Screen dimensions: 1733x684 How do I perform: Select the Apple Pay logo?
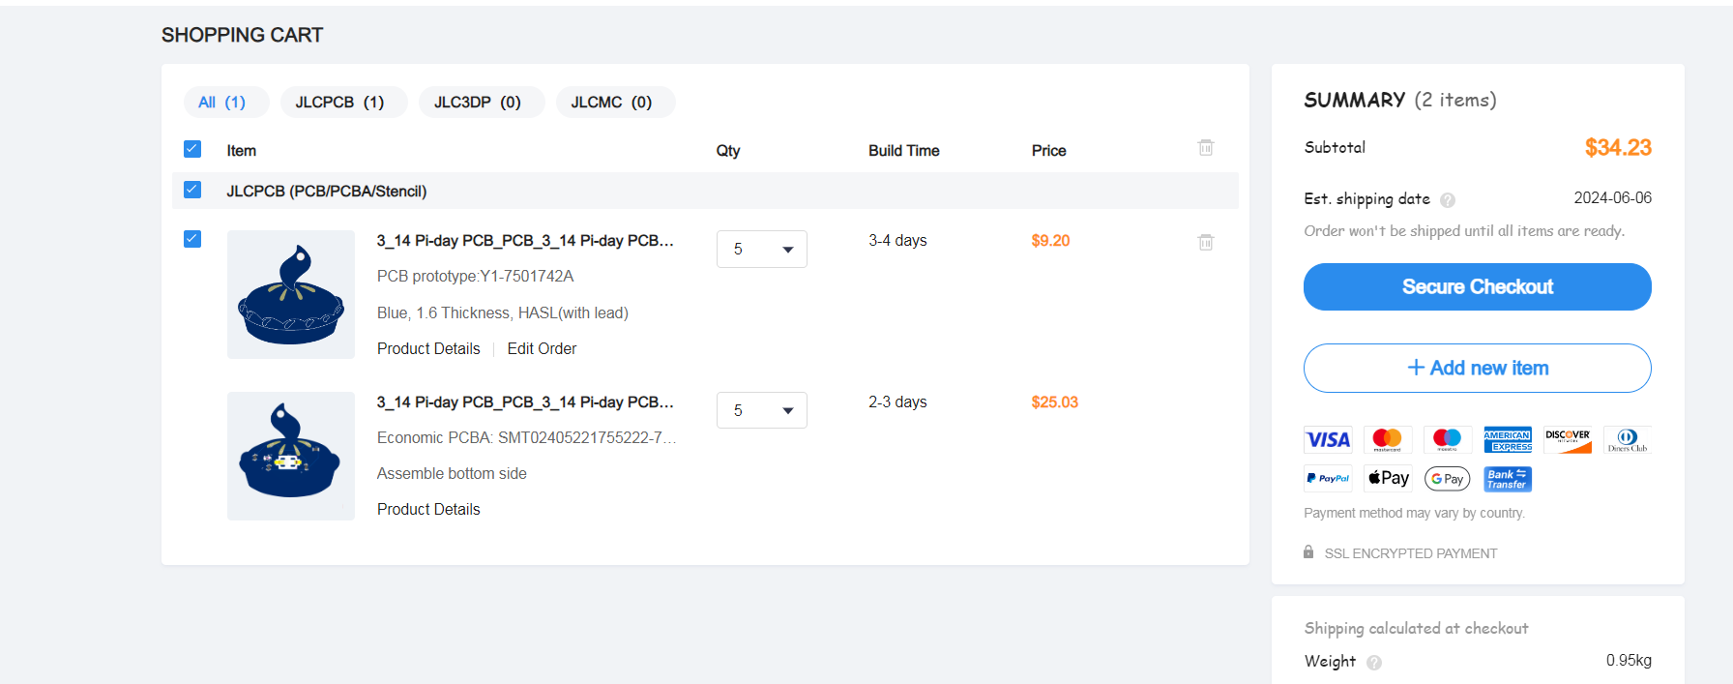click(1388, 479)
